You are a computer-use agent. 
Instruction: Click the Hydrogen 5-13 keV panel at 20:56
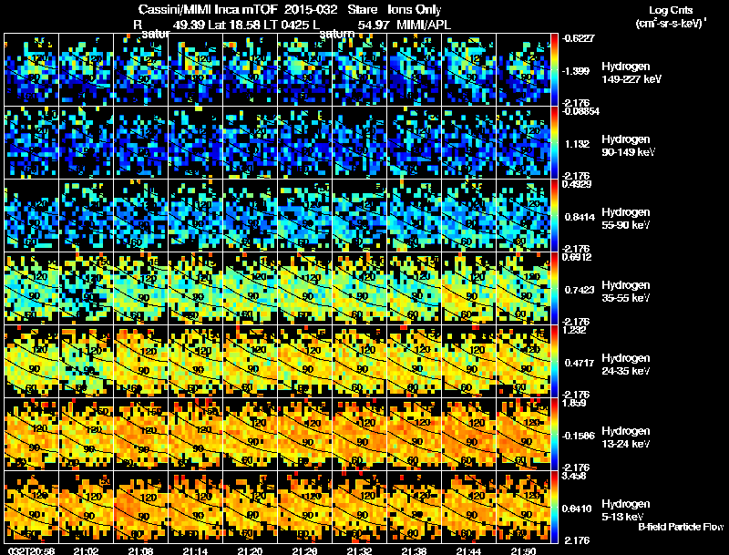pyautogui.click(x=31, y=507)
